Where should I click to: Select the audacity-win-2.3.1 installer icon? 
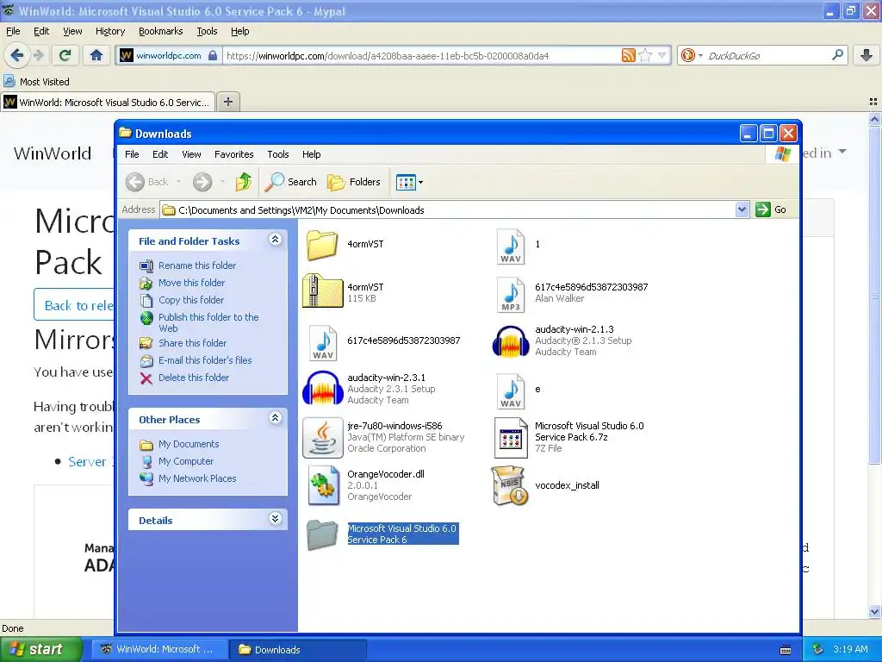(x=323, y=389)
